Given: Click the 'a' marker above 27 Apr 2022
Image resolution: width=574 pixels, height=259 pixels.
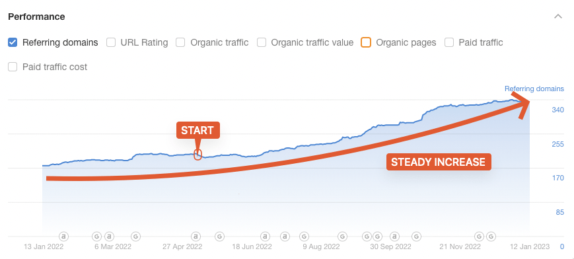Looking at the screenshot, I should 196,237.
